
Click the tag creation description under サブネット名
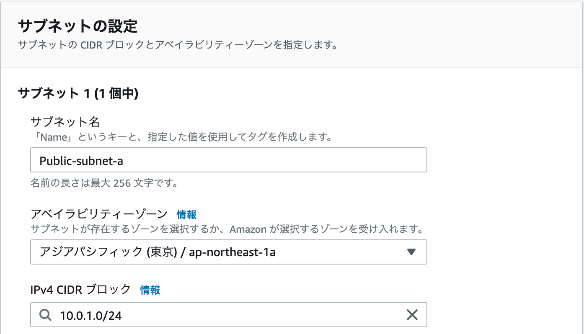[x=181, y=137]
